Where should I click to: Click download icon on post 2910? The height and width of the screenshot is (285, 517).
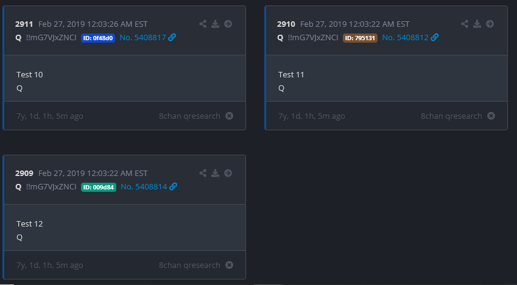(x=477, y=24)
